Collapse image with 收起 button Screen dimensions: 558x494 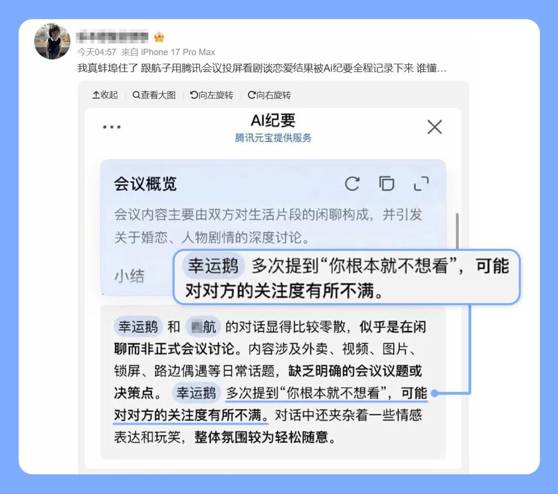[x=105, y=95]
